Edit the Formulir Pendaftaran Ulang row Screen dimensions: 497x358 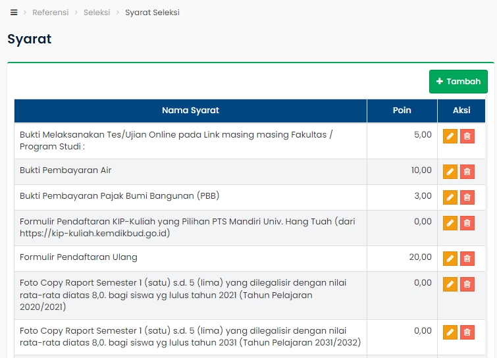pyautogui.click(x=450, y=259)
